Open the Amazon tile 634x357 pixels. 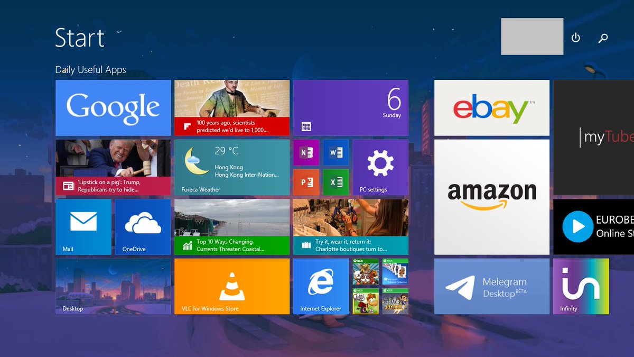click(x=492, y=197)
